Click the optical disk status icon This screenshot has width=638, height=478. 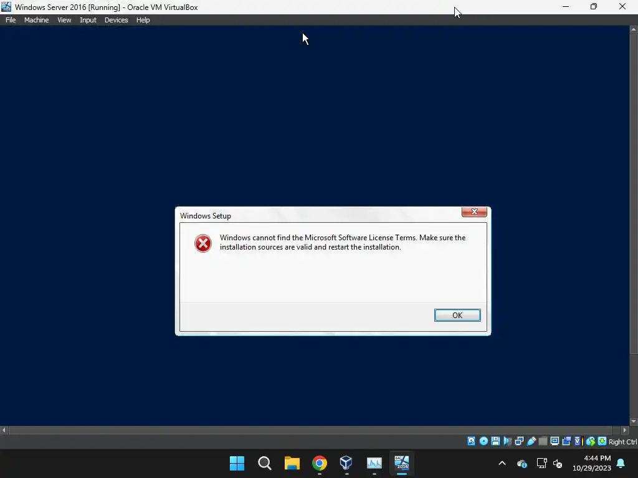(483, 441)
